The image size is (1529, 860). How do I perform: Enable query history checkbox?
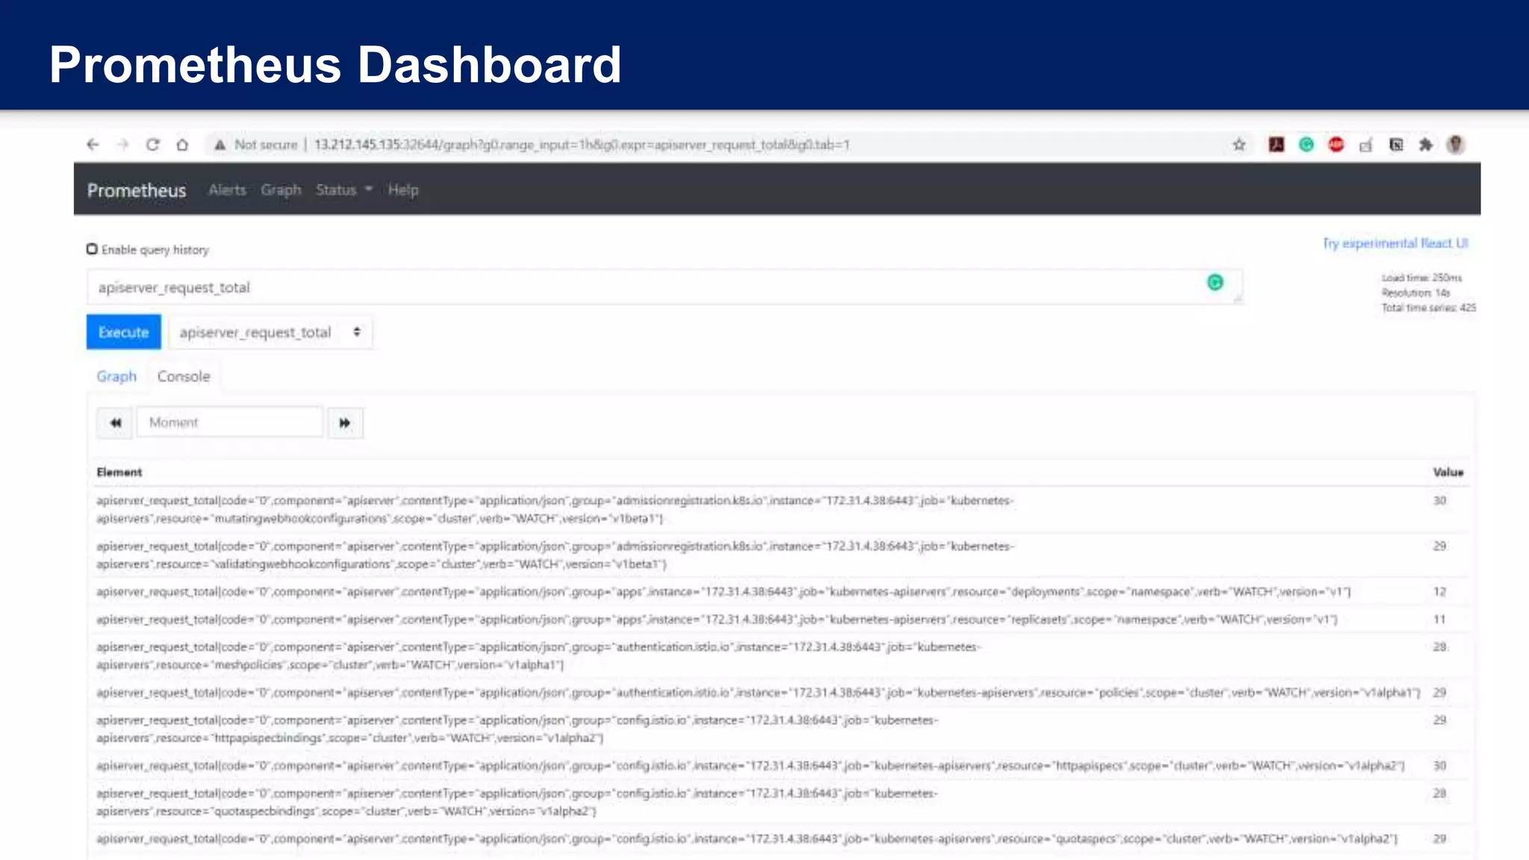tap(92, 249)
